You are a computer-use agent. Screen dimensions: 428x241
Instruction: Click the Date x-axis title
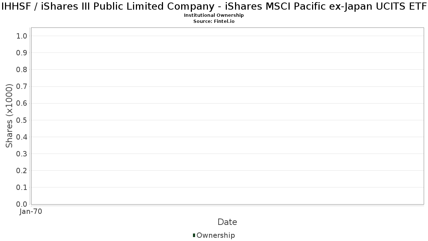[227, 222]
